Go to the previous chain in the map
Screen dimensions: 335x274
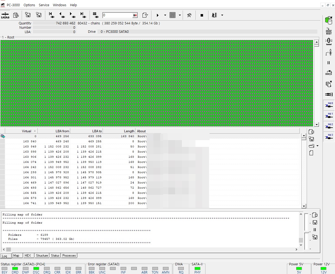tap(62, 15)
